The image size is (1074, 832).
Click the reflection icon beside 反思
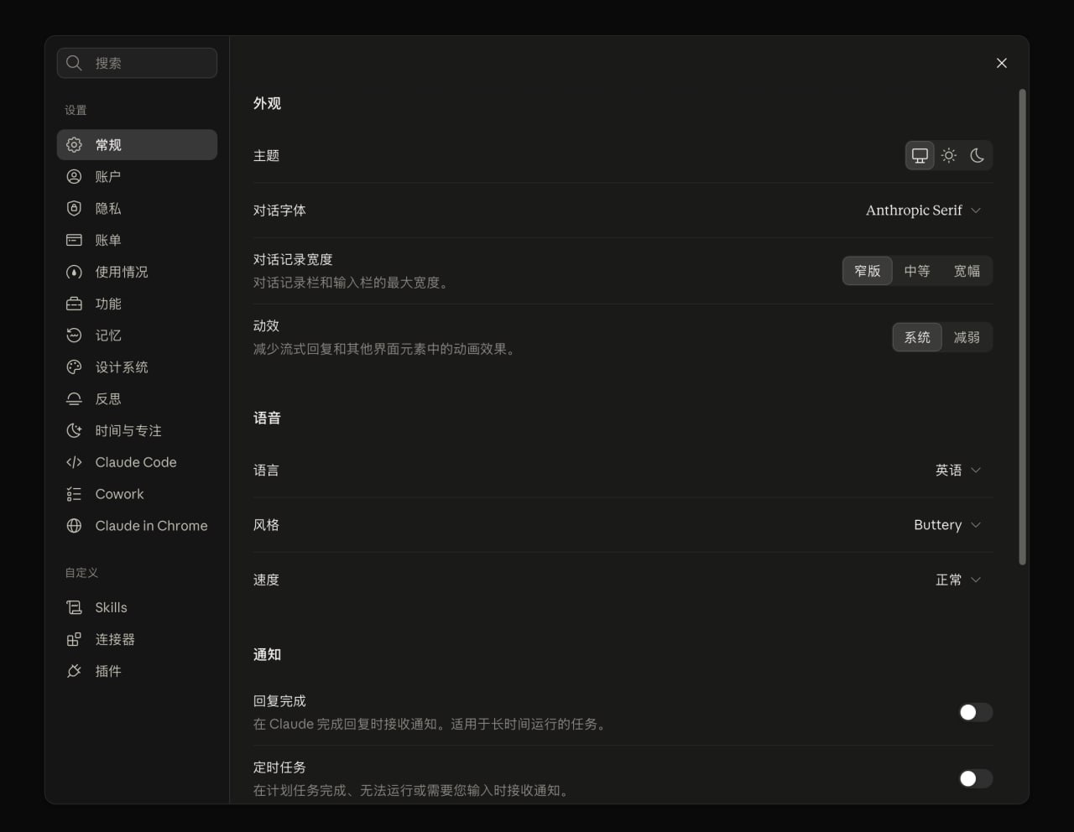[74, 399]
